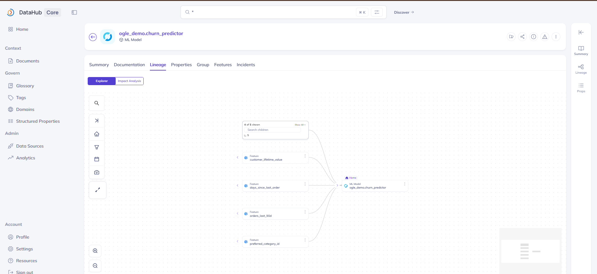Collapse the right side panel

(x=581, y=32)
